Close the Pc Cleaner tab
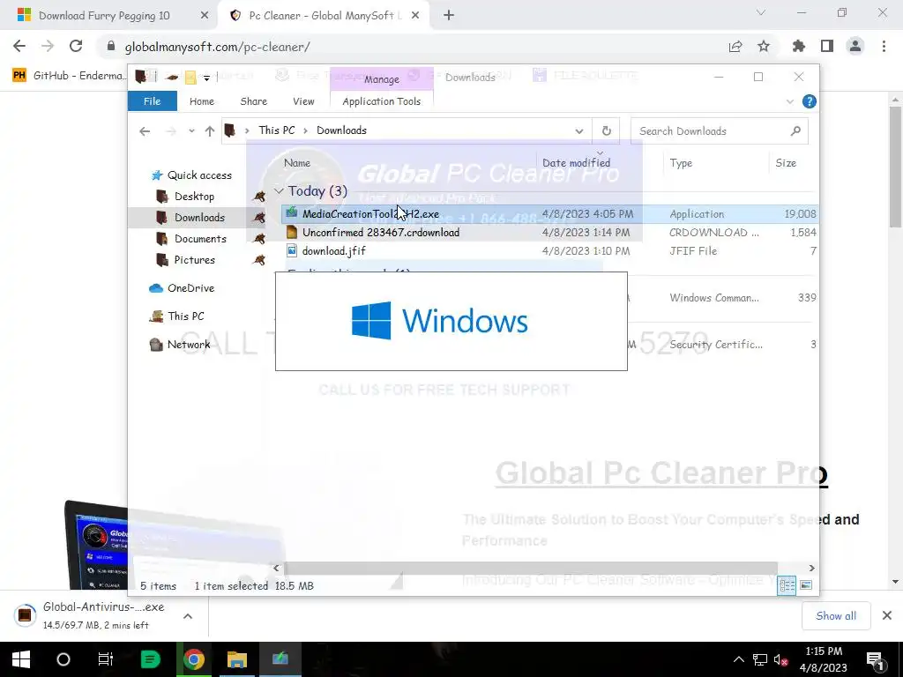The image size is (903, 677). [x=415, y=16]
